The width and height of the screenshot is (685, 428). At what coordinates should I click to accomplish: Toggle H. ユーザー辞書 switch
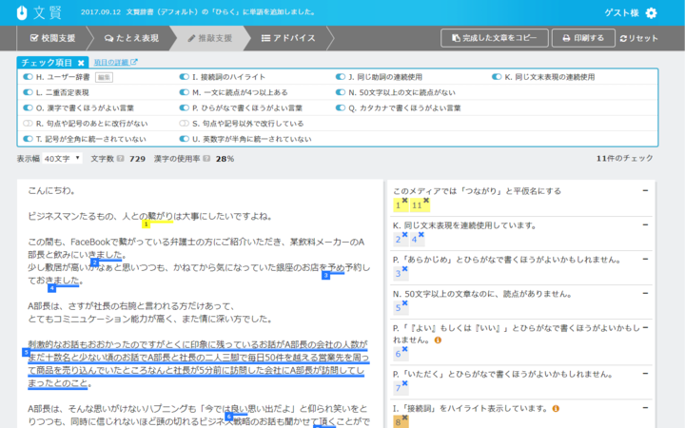28,77
